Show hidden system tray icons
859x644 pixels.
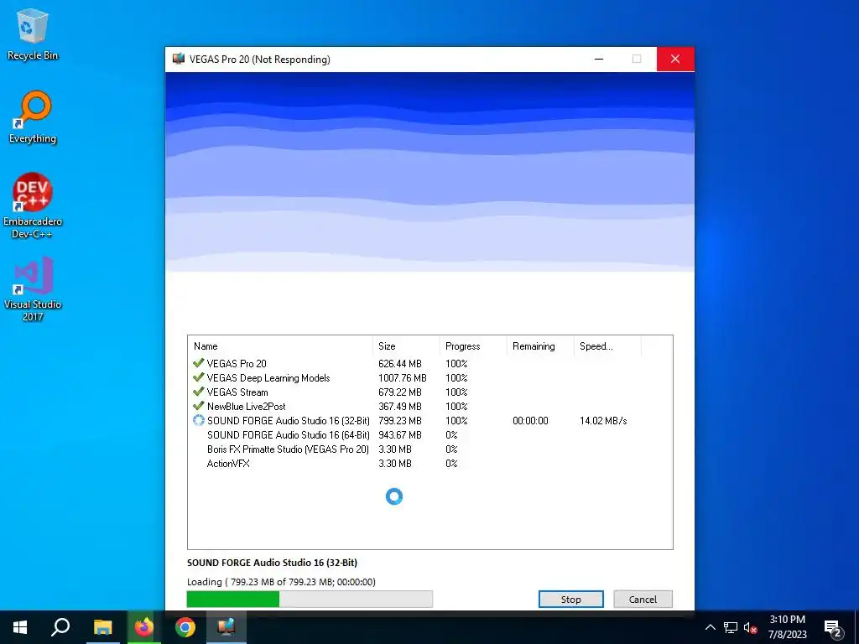tap(710, 627)
